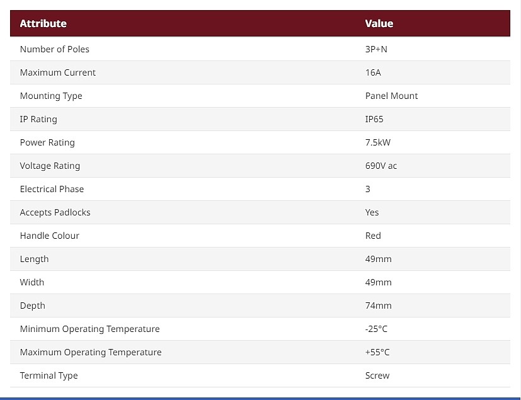Click the 3P+N value
Screen dimensions: 521x400
coord(376,49)
